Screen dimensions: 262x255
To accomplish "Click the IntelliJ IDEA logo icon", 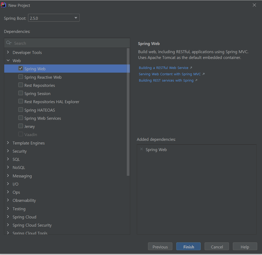I will (x=3, y=5).
